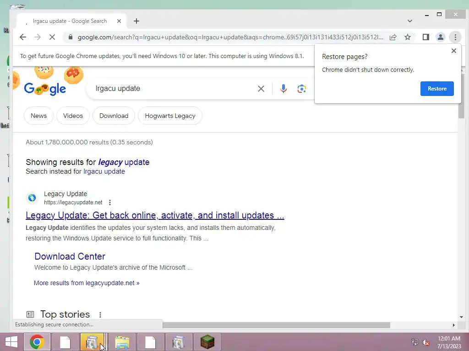Image resolution: width=469 pixels, height=351 pixels.
Task: Share this page icon in address bar
Action: pyautogui.click(x=393, y=37)
